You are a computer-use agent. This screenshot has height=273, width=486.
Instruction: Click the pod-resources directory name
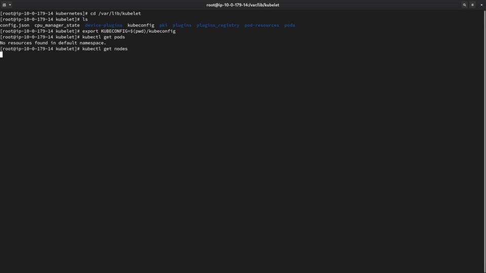(261, 25)
